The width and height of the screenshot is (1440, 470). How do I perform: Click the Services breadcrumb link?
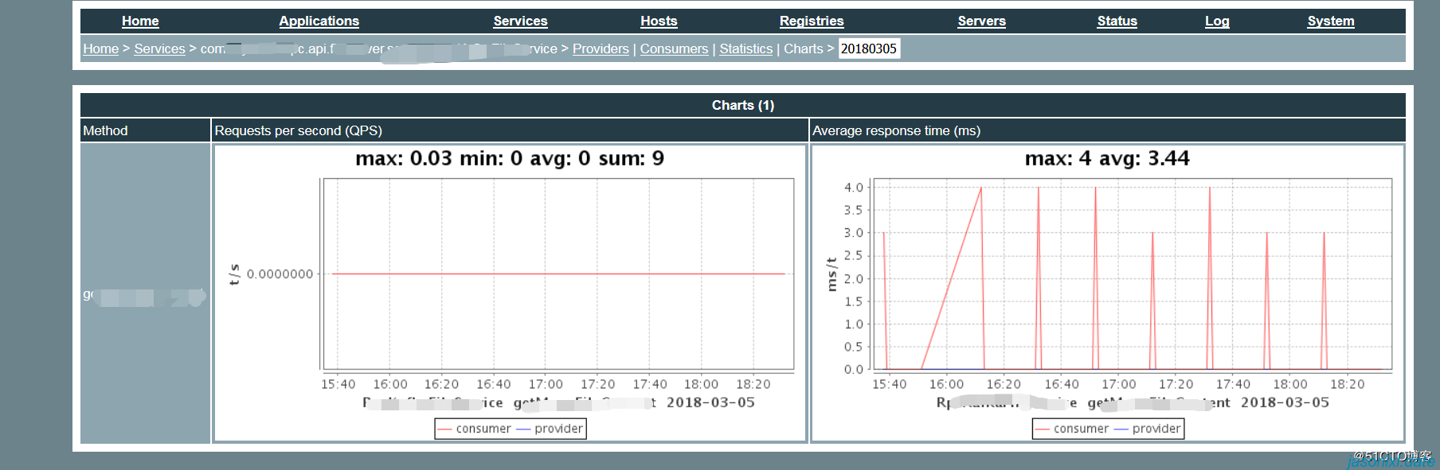click(159, 49)
